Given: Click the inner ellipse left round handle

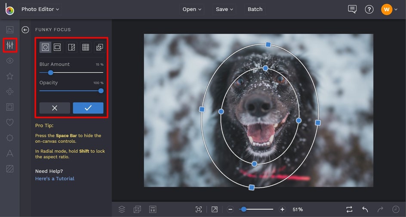Looking at the screenshot, I should pyautogui.click(x=221, y=112).
